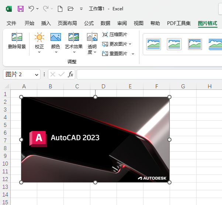
Task: Open the 页面布局 ribbon tab
Action: [67, 23]
